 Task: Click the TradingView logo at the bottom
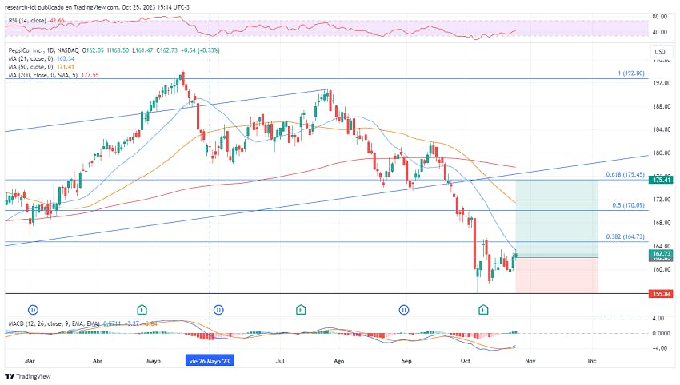click(28, 376)
